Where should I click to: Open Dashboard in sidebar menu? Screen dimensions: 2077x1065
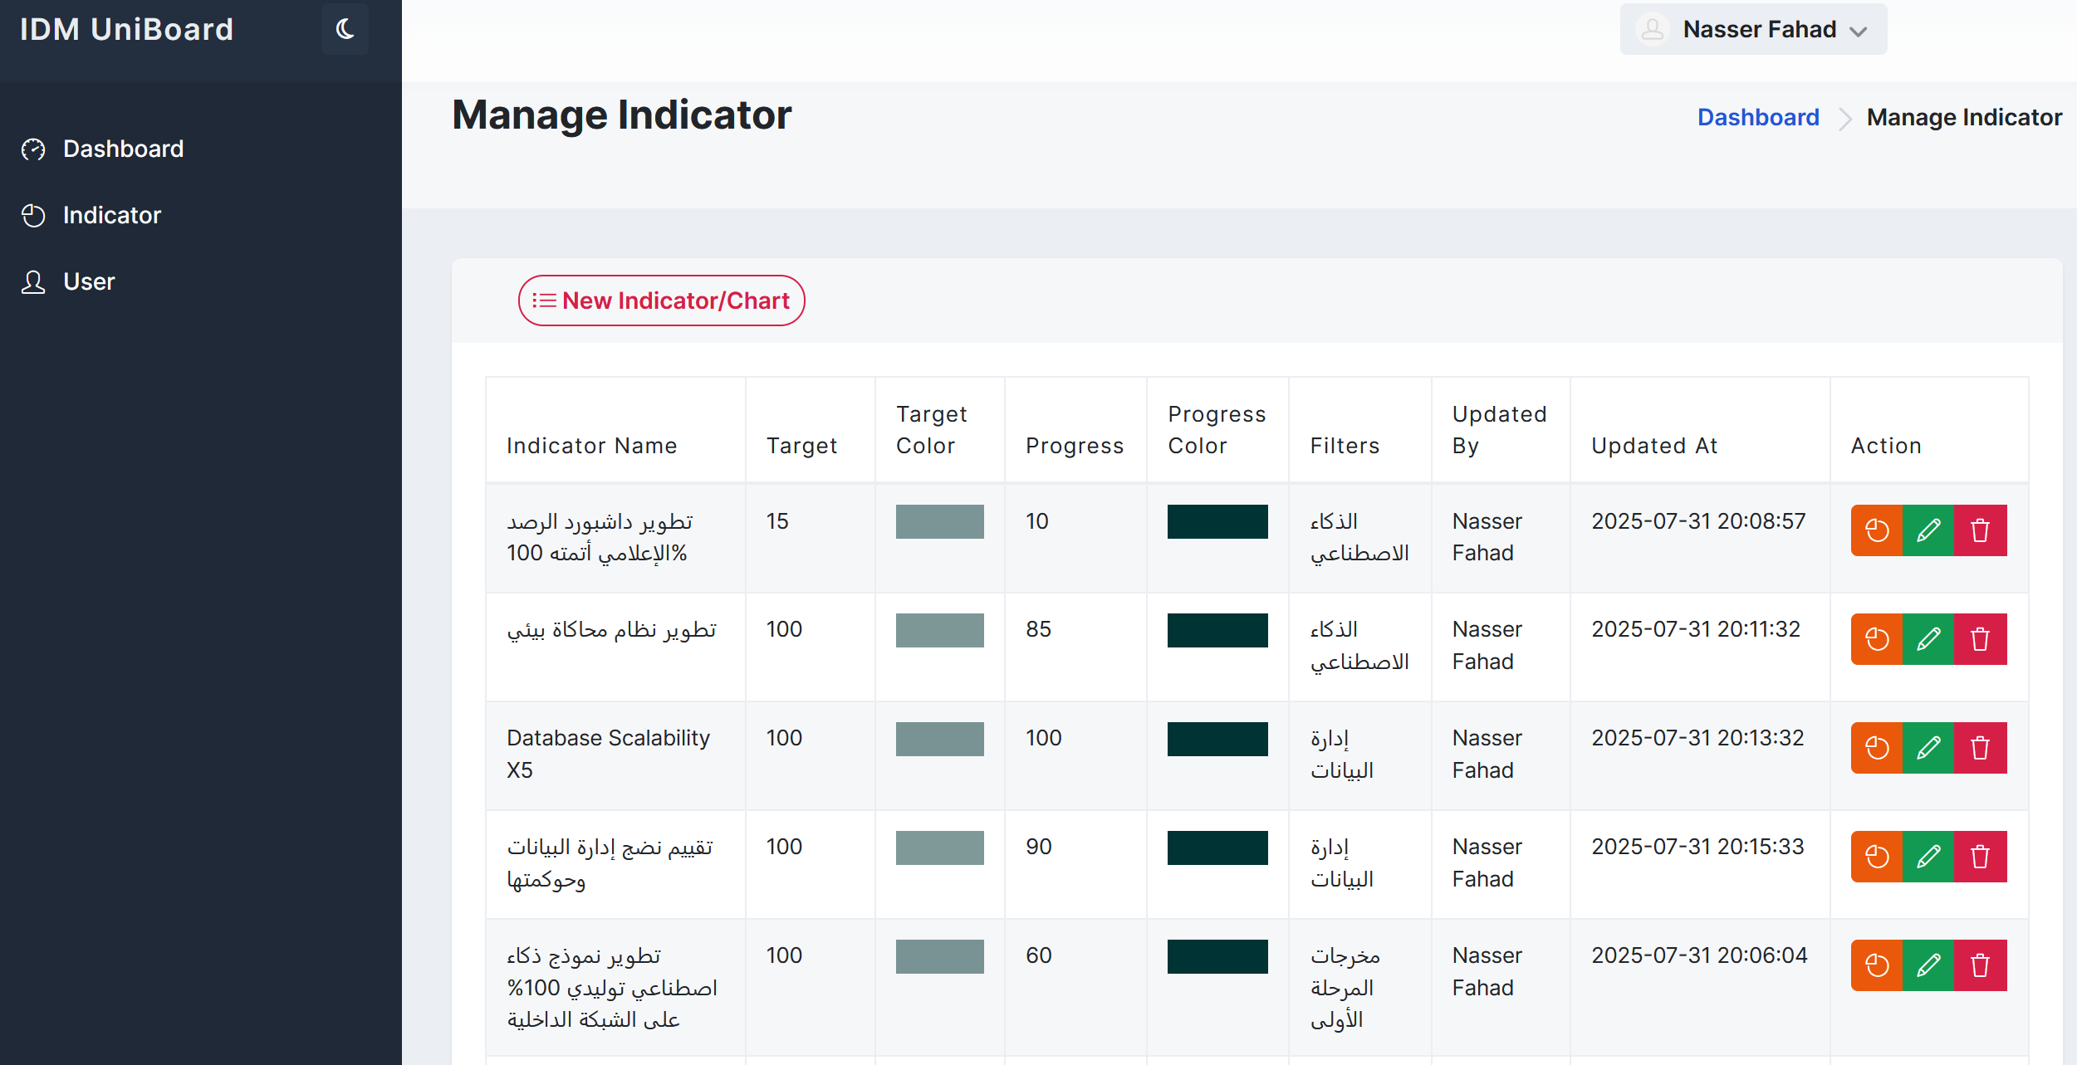123,149
